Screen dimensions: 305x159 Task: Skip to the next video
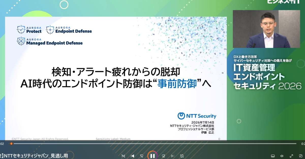click(173, 156)
